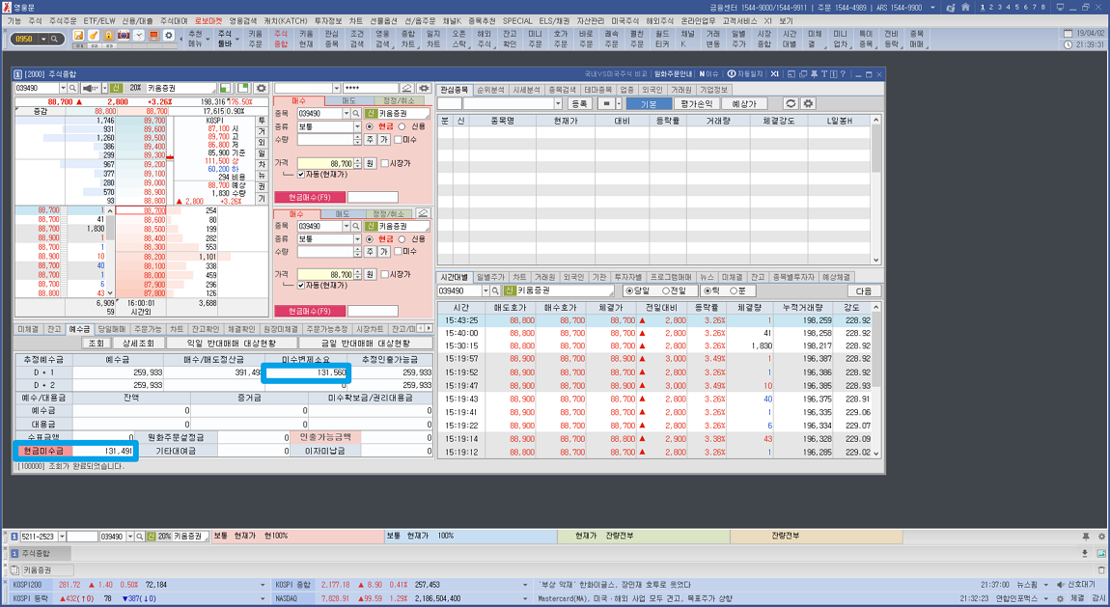Viewport: 1110px width, 607px height.
Task: Click price stepper beside upper 88,700 price
Action: (x=357, y=163)
